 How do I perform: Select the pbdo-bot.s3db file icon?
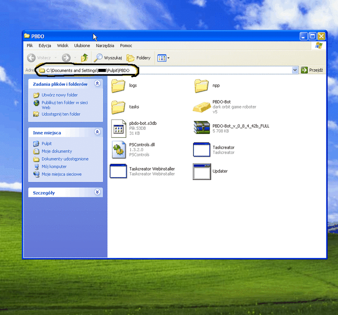click(x=118, y=129)
